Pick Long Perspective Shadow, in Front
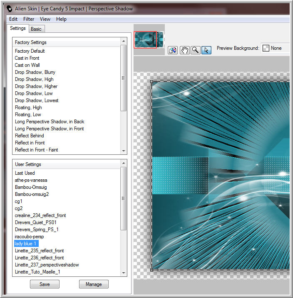The height and width of the screenshot is (298, 293). 50,129
